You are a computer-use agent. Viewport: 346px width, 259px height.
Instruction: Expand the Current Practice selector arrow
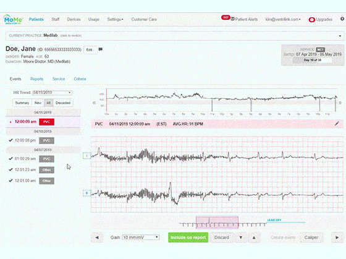point(340,36)
